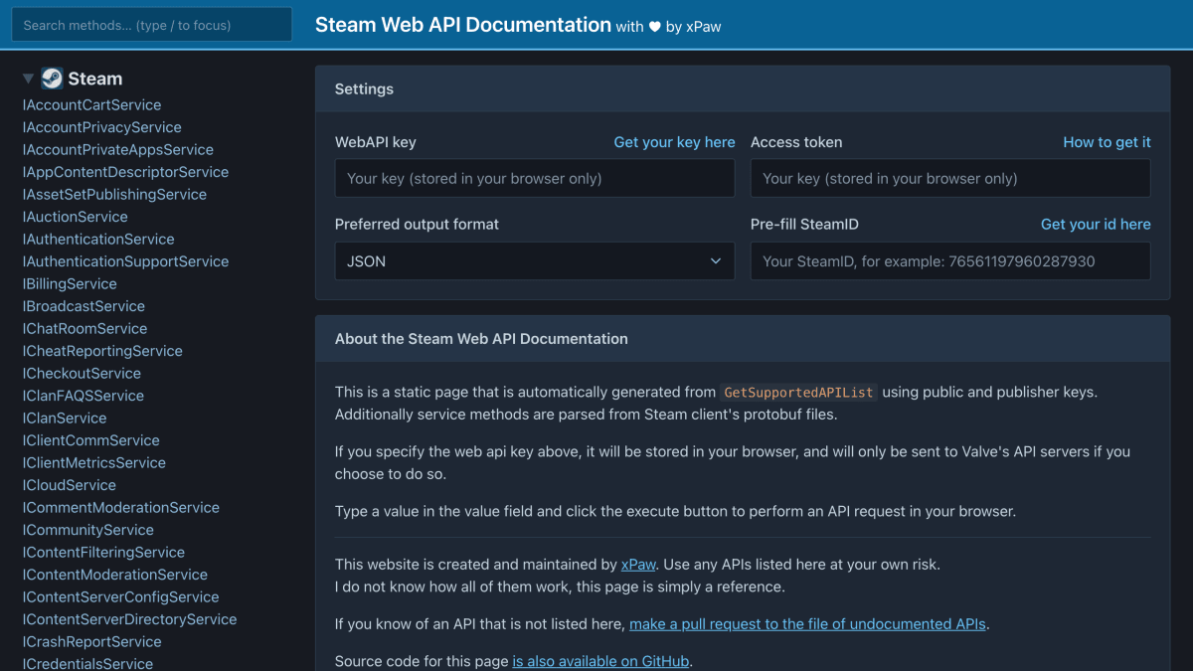Select IClientCommService in sidebar
The image size is (1193, 671).
point(90,440)
